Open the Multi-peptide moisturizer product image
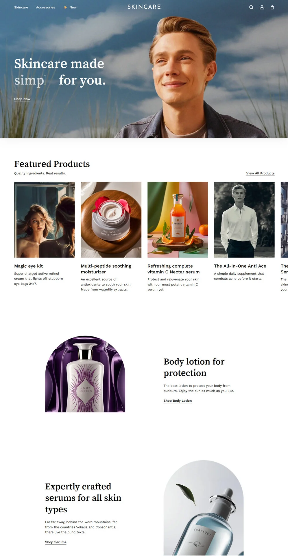This screenshot has height=556, width=288. coord(111,220)
